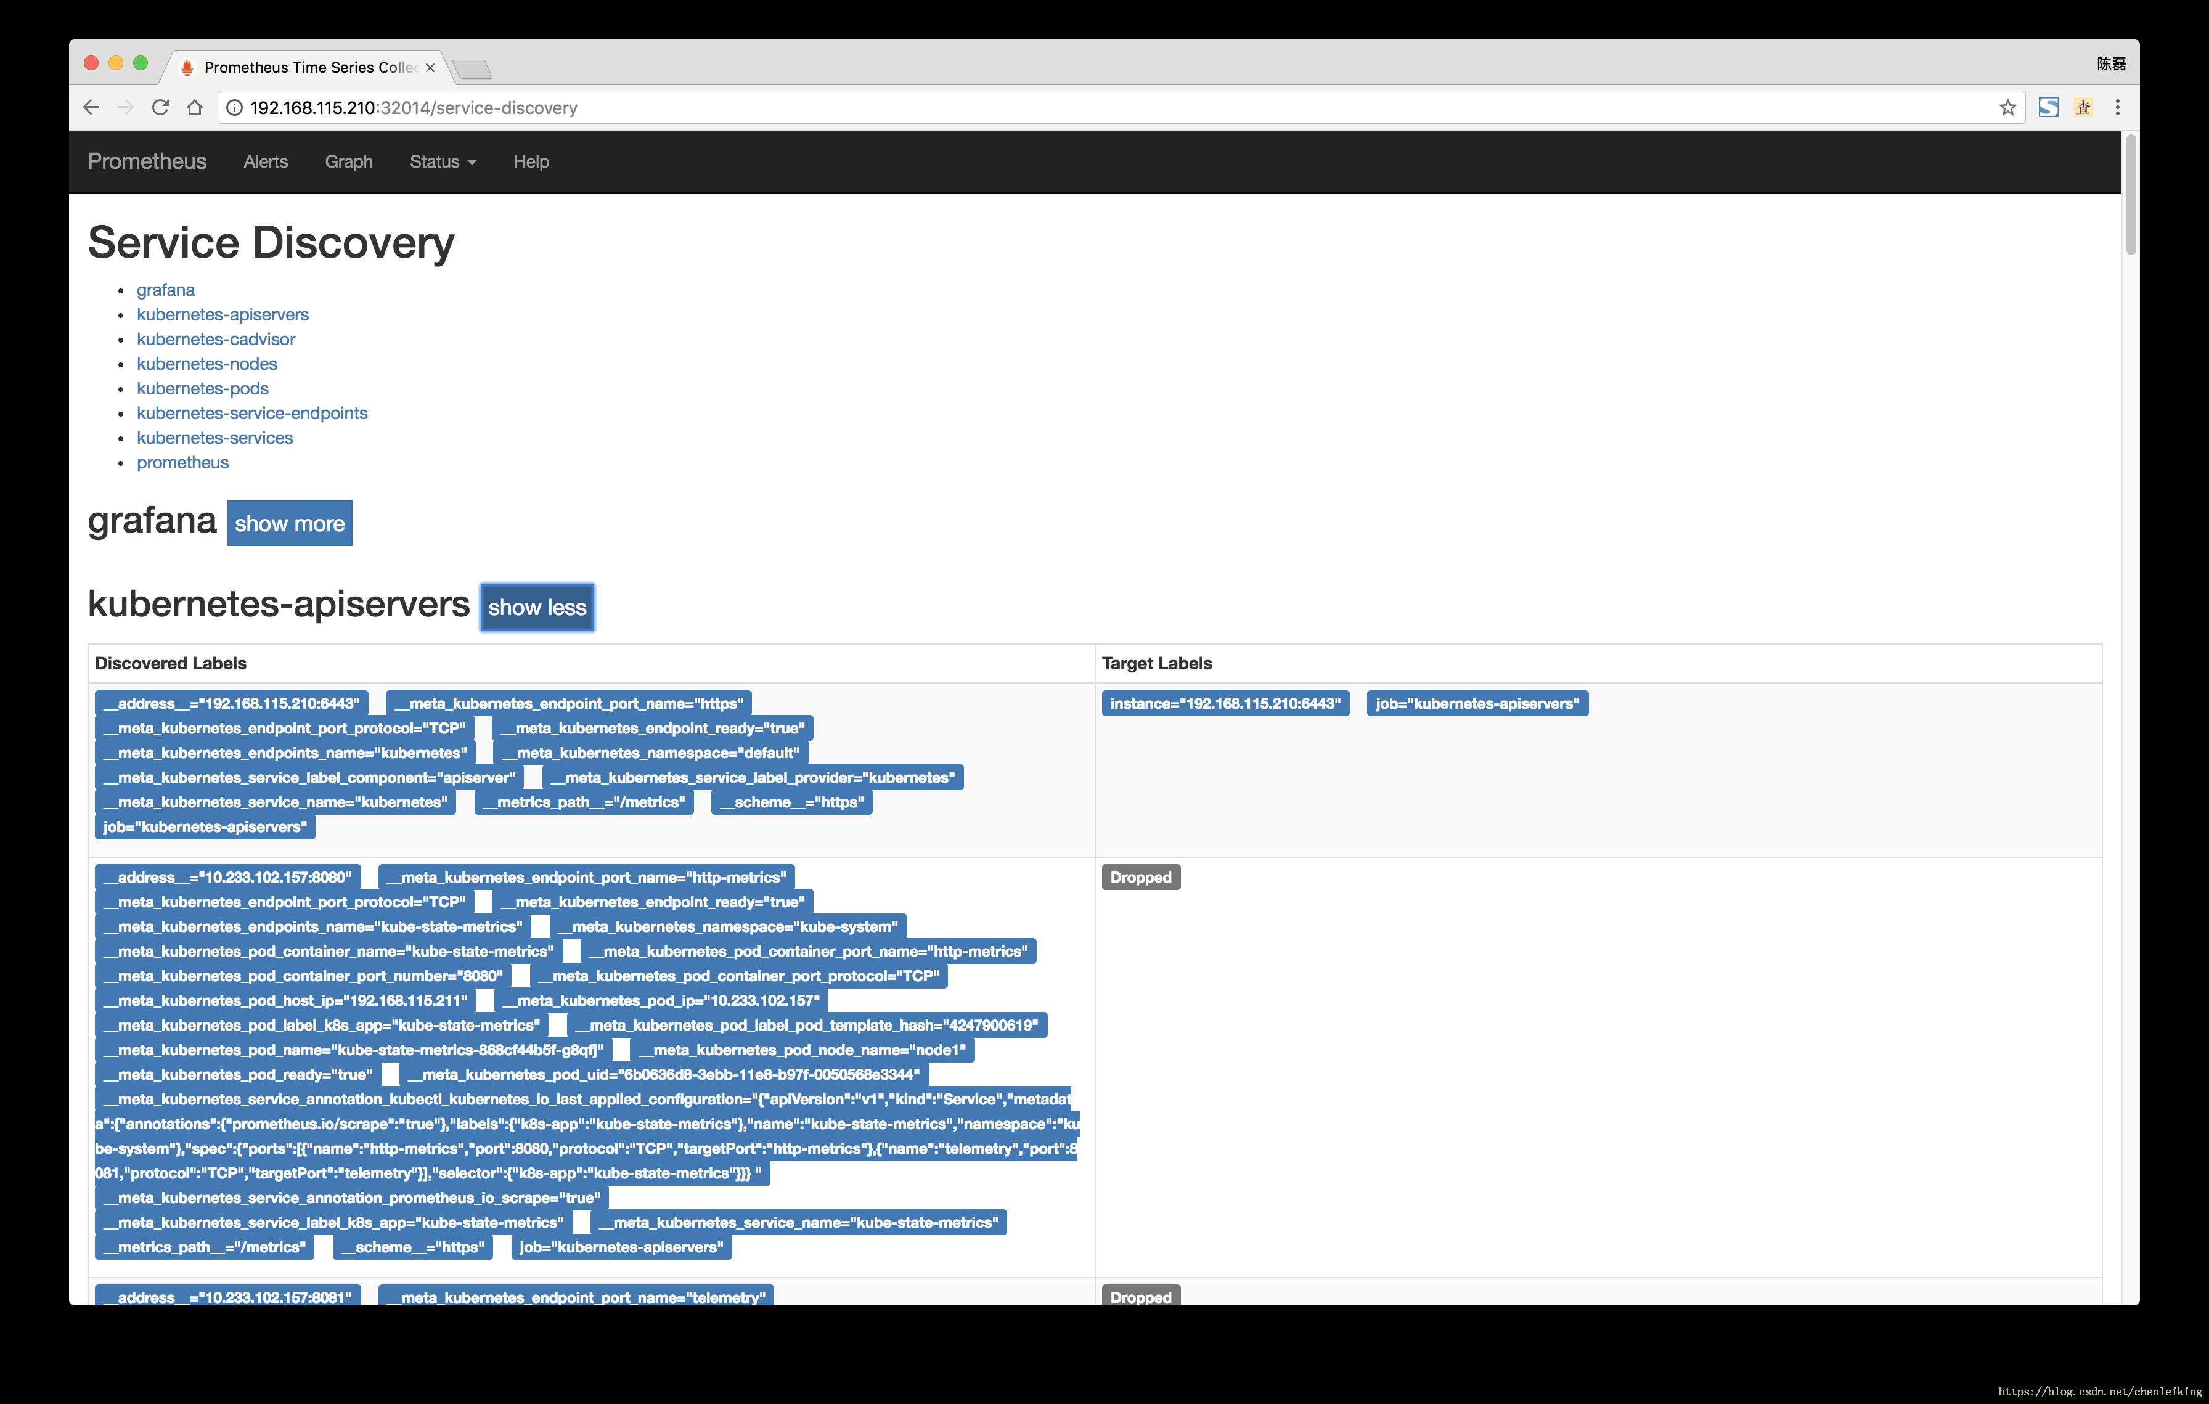Viewport: 2209px width, 1404px height.
Task: Jump to the grafana section link
Action: [x=166, y=290]
